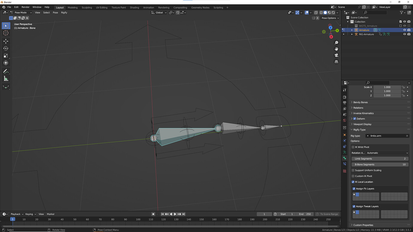Expand the Viewport Display panel
Screen dimensions: 413x232
pyautogui.click(x=380, y=124)
